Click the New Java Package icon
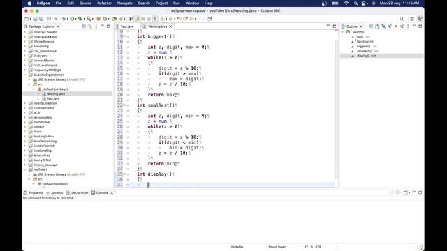This screenshot has width=447, height=251. [x=98, y=19]
